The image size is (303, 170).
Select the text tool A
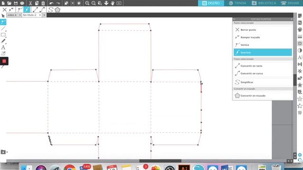click(3, 47)
